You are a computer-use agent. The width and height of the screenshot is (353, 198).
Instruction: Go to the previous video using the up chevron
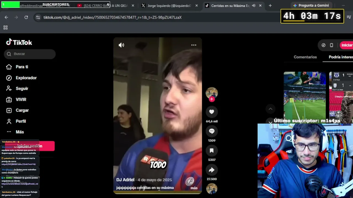coord(271,109)
